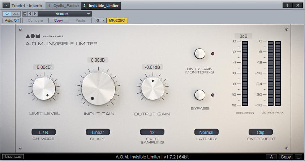Click the A.O.M. INVISIBLE LIMITER title

62,44
